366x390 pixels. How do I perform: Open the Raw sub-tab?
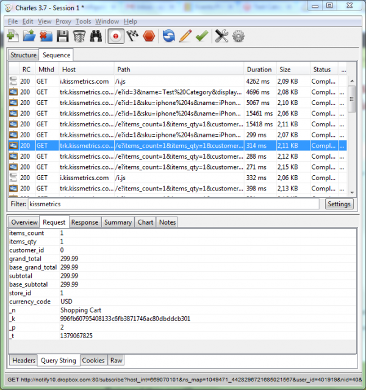click(116, 360)
